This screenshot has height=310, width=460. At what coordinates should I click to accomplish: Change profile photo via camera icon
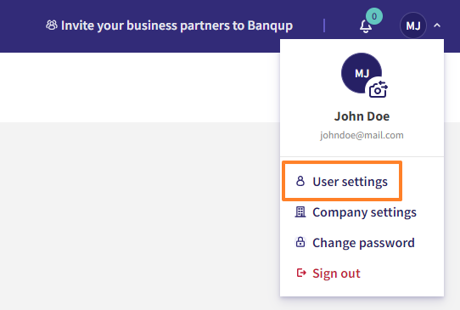[x=378, y=89]
